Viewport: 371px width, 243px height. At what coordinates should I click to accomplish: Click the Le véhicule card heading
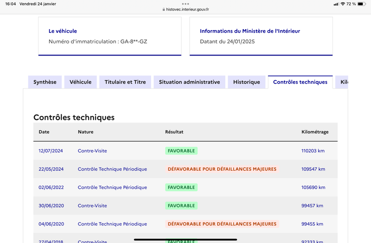tap(63, 31)
